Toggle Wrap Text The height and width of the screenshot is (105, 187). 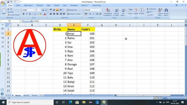click(72, 10)
